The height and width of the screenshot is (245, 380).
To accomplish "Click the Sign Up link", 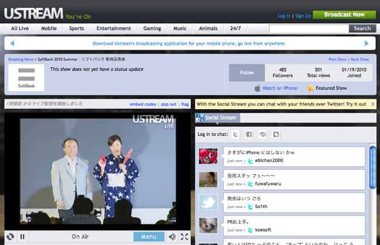I will 303,16.
